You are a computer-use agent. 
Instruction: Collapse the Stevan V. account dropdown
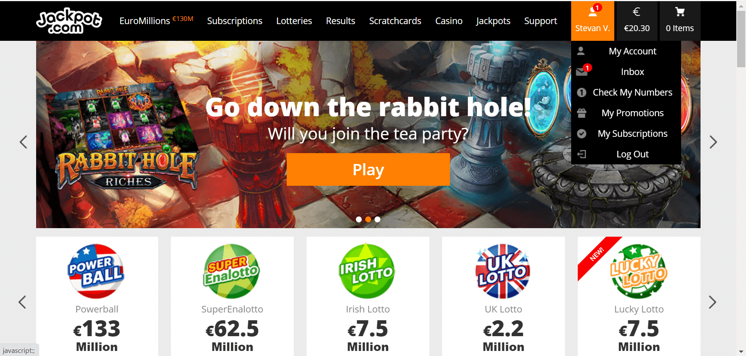pos(593,21)
